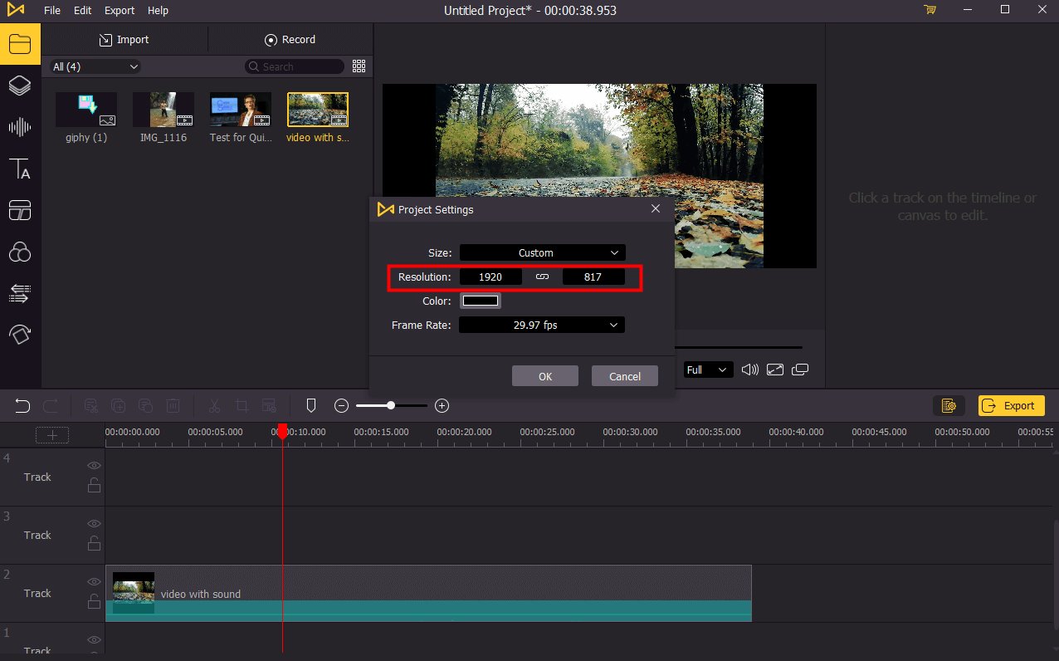1059x661 pixels.
Task: Open the preview quality Full dropdown
Action: click(708, 370)
